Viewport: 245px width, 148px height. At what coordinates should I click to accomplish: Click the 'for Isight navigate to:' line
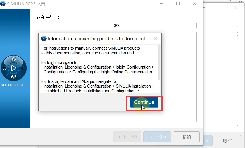click(60, 62)
